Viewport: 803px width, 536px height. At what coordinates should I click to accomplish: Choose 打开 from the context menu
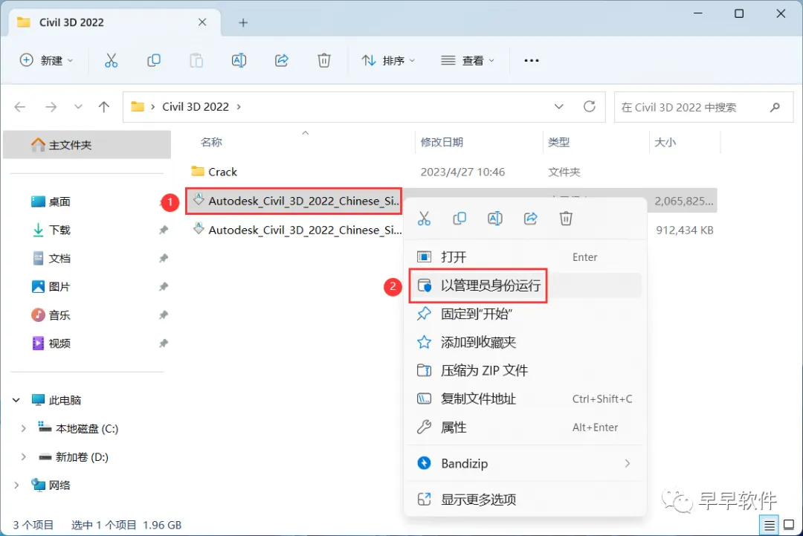pos(525,257)
